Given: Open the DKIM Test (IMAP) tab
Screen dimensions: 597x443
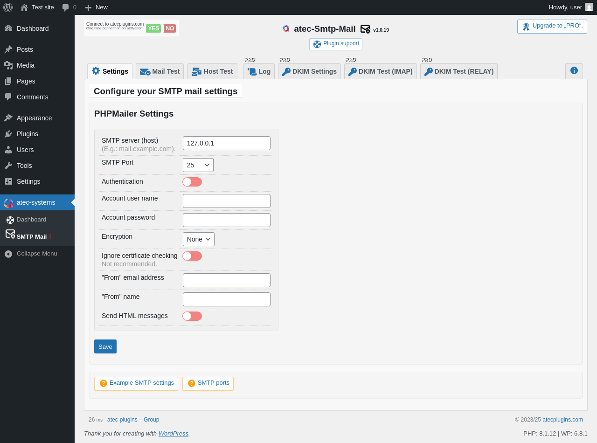Looking at the screenshot, I should (x=381, y=71).
